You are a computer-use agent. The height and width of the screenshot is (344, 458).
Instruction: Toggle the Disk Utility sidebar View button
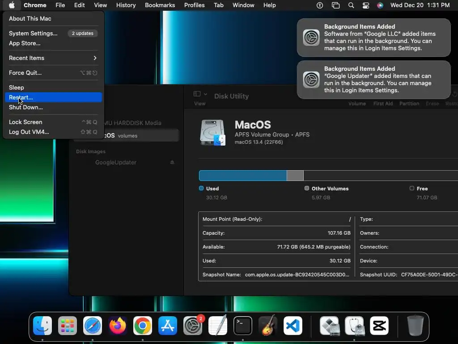point(197,94)
